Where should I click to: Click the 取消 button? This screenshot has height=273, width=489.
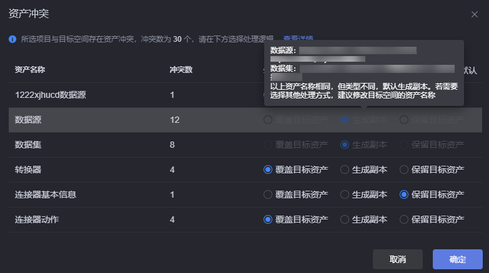[398, 259]
